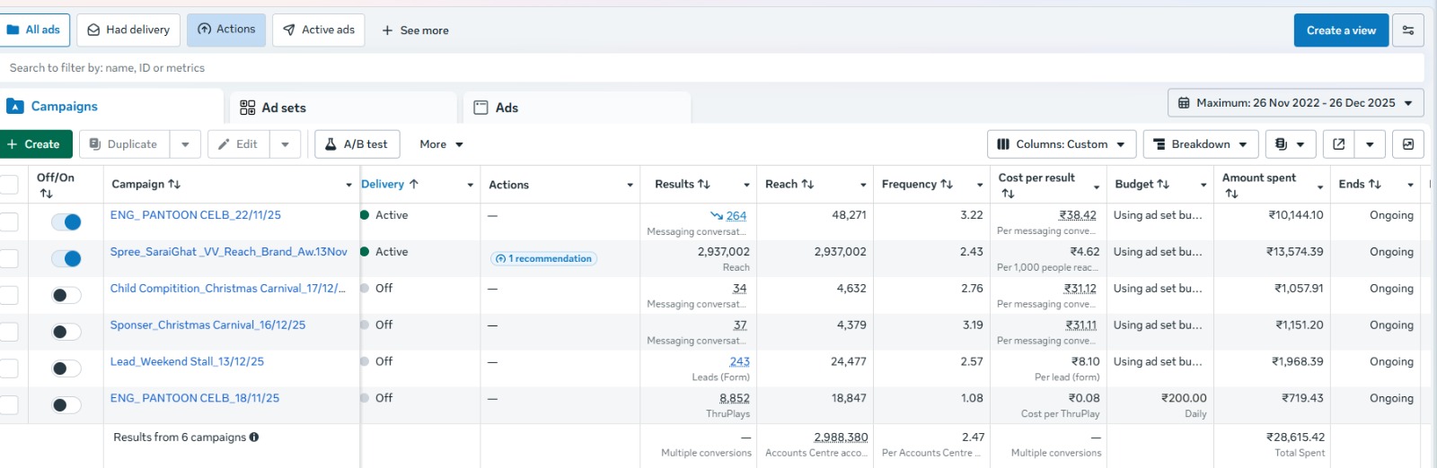Image resolution: width=1437 pixels, height=468 pixels.
Task: Open the date range dropdown
Action: 1295,103
